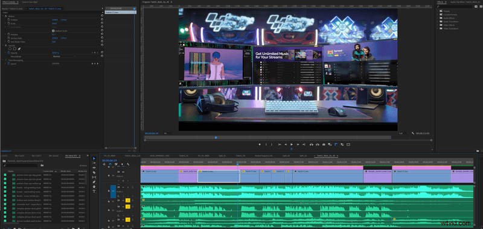Go to the next Speed keyframe
Image resolution: width=483 pixels, height=229 pixels.
click(x=98, y=64)
